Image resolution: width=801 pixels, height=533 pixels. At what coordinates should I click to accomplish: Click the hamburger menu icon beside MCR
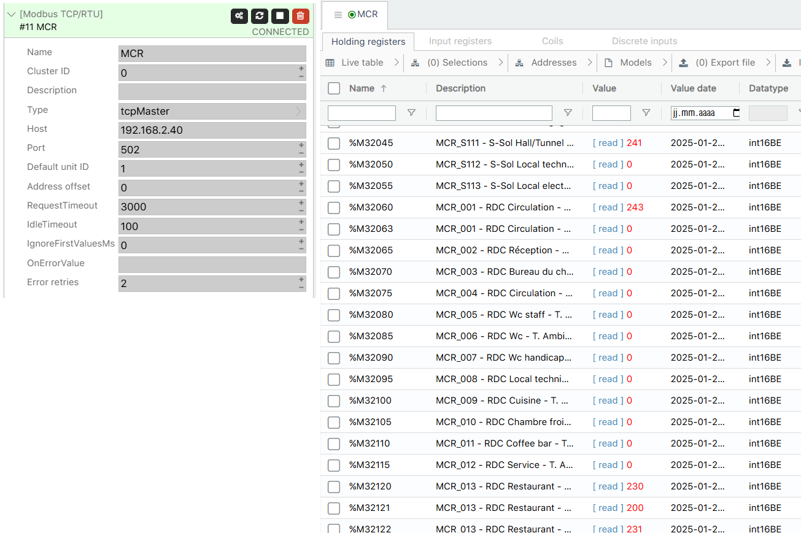pyautogui.click(x=338, y=15)
